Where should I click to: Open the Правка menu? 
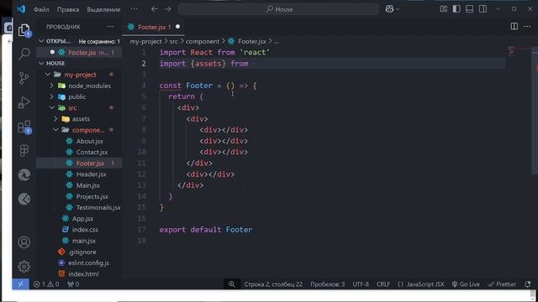[x=68, y=9]
